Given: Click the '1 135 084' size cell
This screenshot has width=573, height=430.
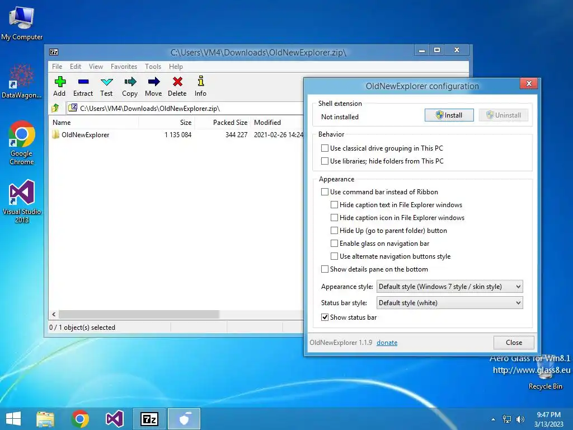Looking at the screenshot, I should [178, 134].
